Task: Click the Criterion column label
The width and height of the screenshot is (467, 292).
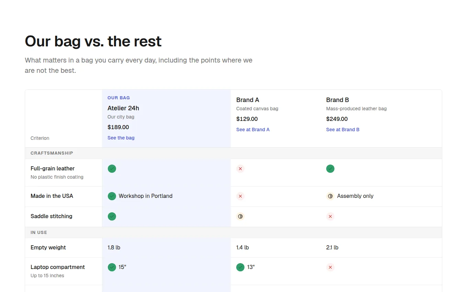Action: tap(40, 138)
